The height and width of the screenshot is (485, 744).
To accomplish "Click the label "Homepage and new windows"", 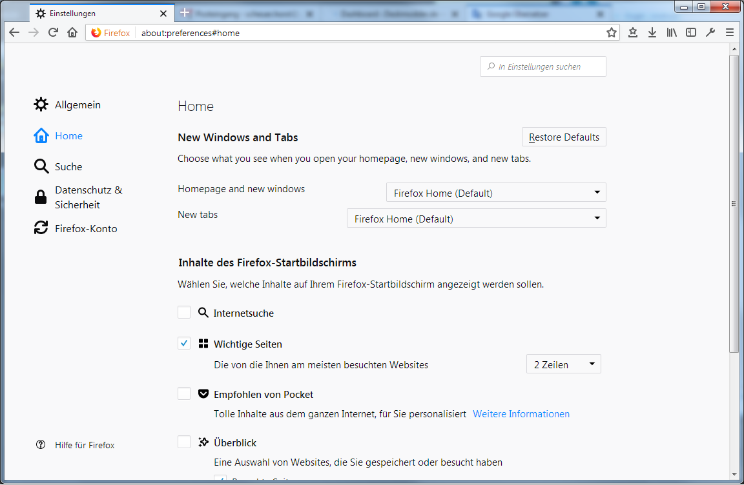I will pos(241,188).
